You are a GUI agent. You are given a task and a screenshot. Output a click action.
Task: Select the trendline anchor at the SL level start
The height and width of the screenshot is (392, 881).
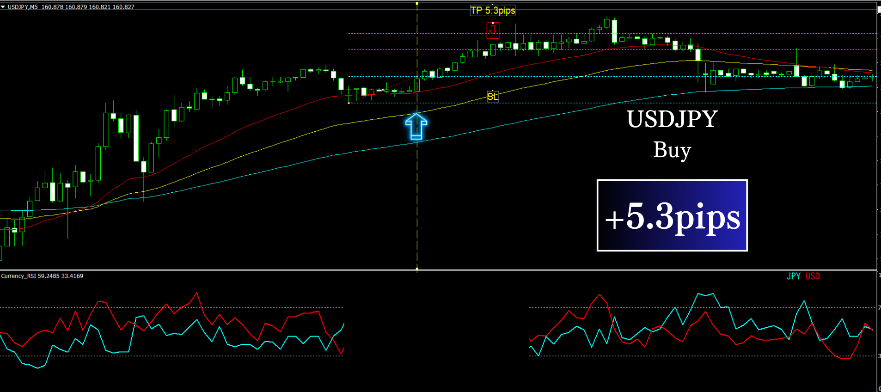coord(349,103)
